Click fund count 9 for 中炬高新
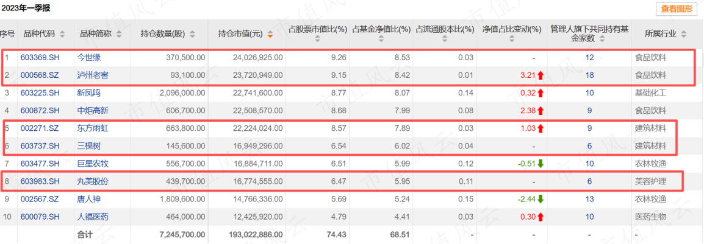 [x=589, y=111]
